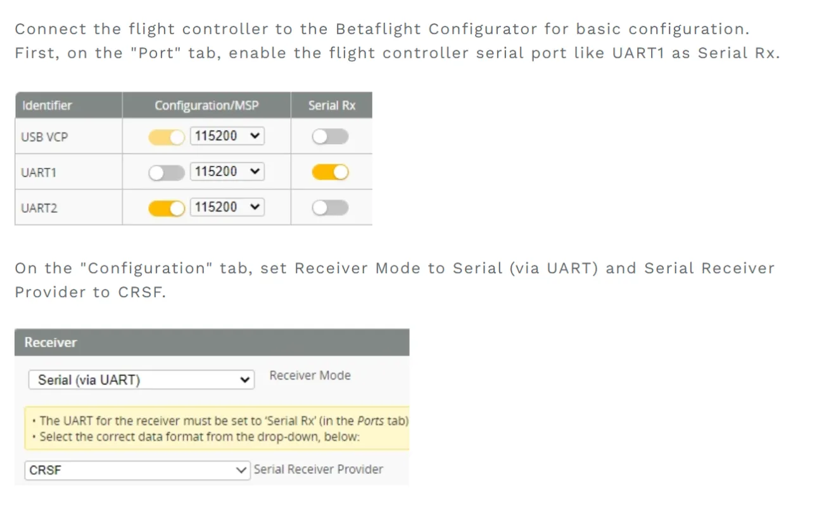Toggle USB VCP Configuration/MSP switch
The width and height of the screenshot is (836, 510).
coord(166,137)
